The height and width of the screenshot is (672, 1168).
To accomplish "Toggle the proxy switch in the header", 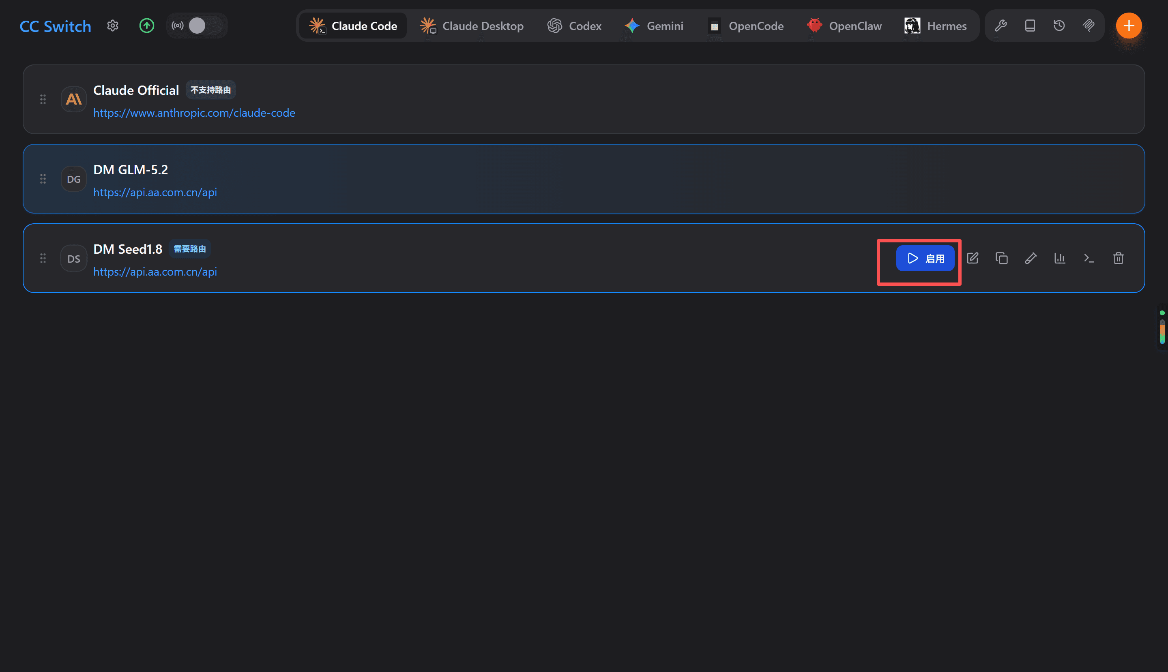I will 205,26.
